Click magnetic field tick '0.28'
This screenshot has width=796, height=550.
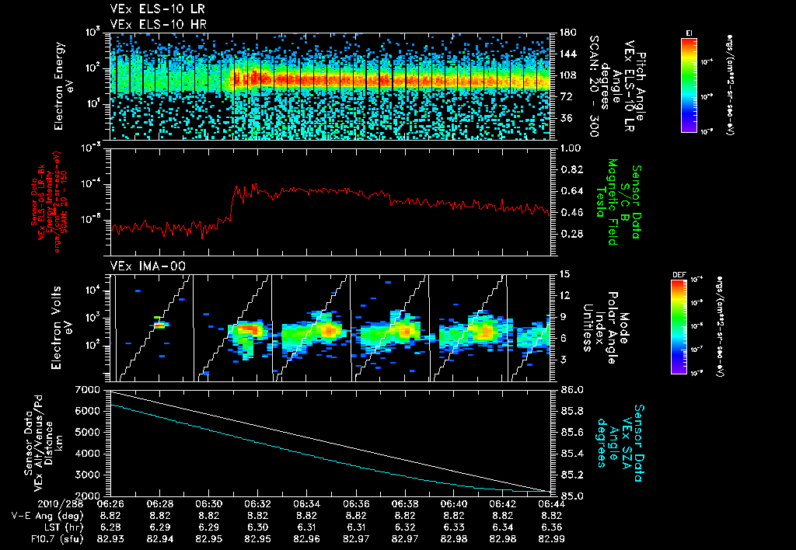click(x=572, y=234)
